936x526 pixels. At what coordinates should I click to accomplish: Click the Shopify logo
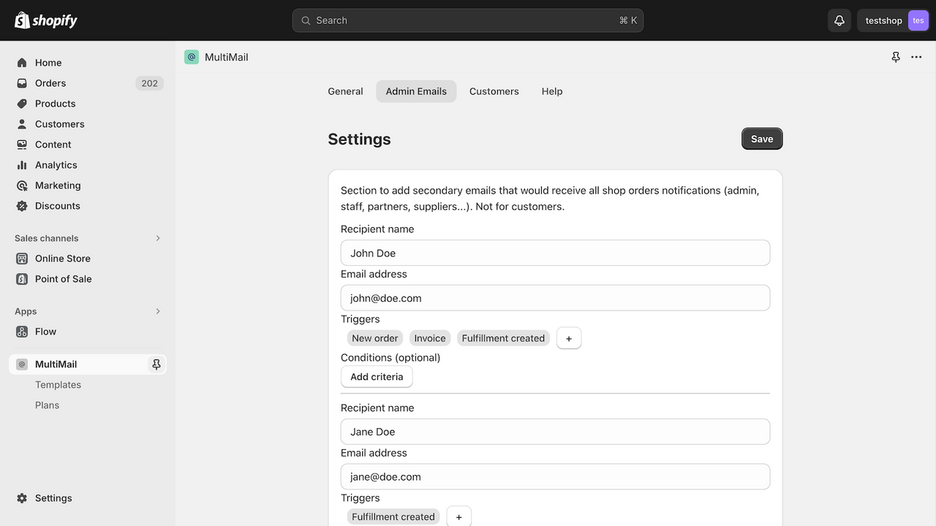click(46, 20)
